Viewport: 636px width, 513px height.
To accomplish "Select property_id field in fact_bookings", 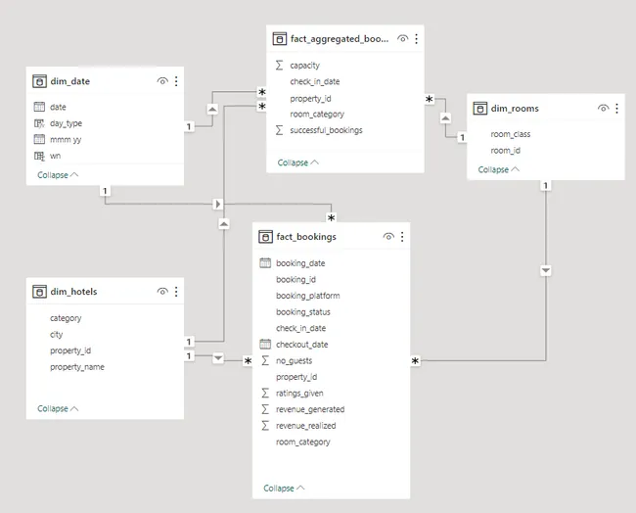I will [x=296, y=377].
